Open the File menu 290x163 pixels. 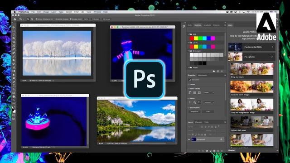tap(33, 12)
